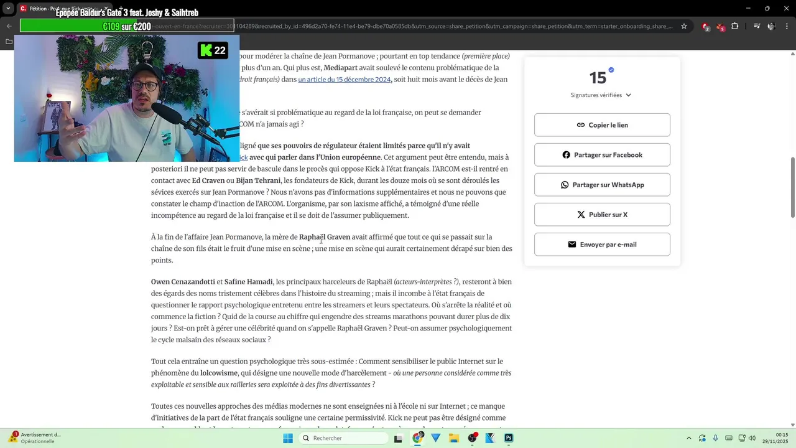
Task: Open the blue-and-white app beside Photoshop
Action: 490,438
